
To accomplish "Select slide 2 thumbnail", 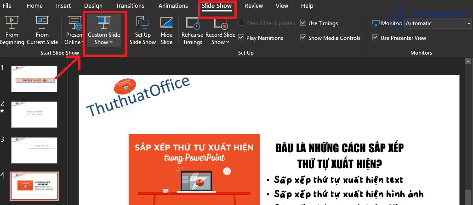I will (34, 114).
